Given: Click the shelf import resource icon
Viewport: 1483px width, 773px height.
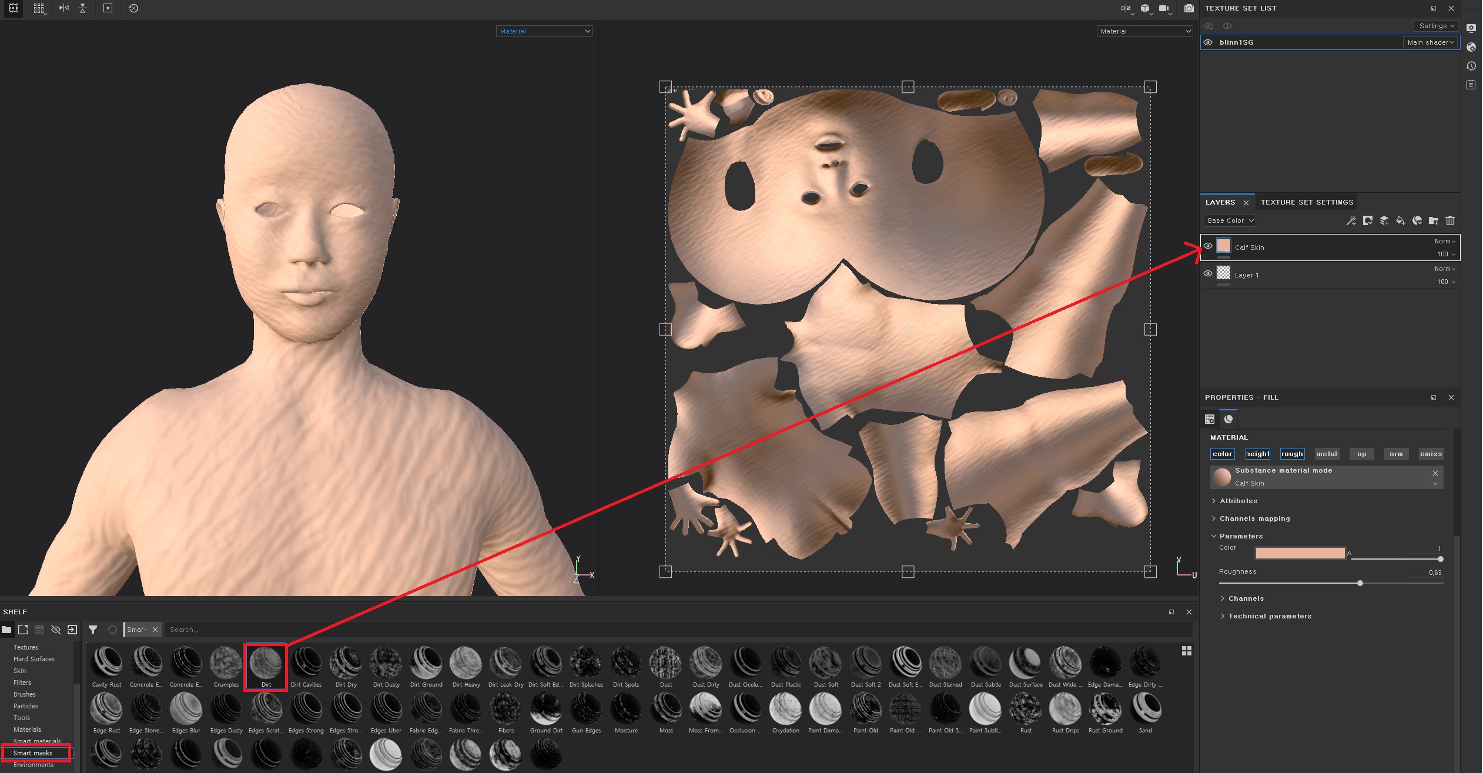Looking at the screenshot, I should click(72, 630).
